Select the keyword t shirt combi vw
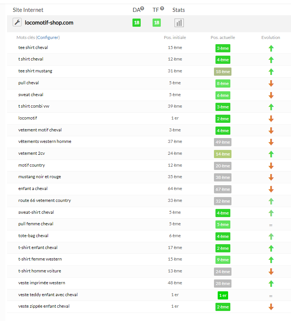The image size is (291, 321). pyautogui.click(x=33, y=106)
